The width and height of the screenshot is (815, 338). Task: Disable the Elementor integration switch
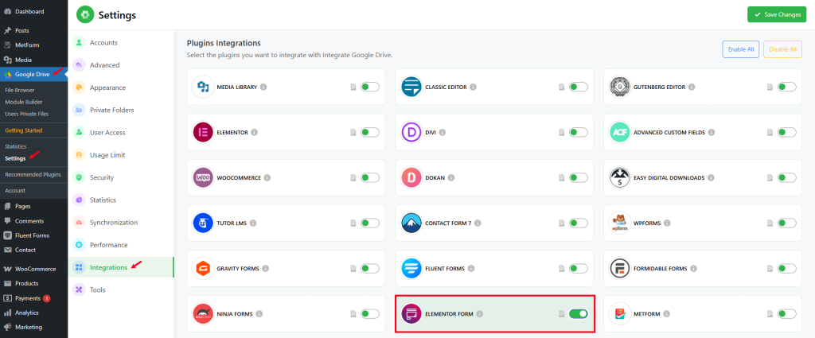370,132
